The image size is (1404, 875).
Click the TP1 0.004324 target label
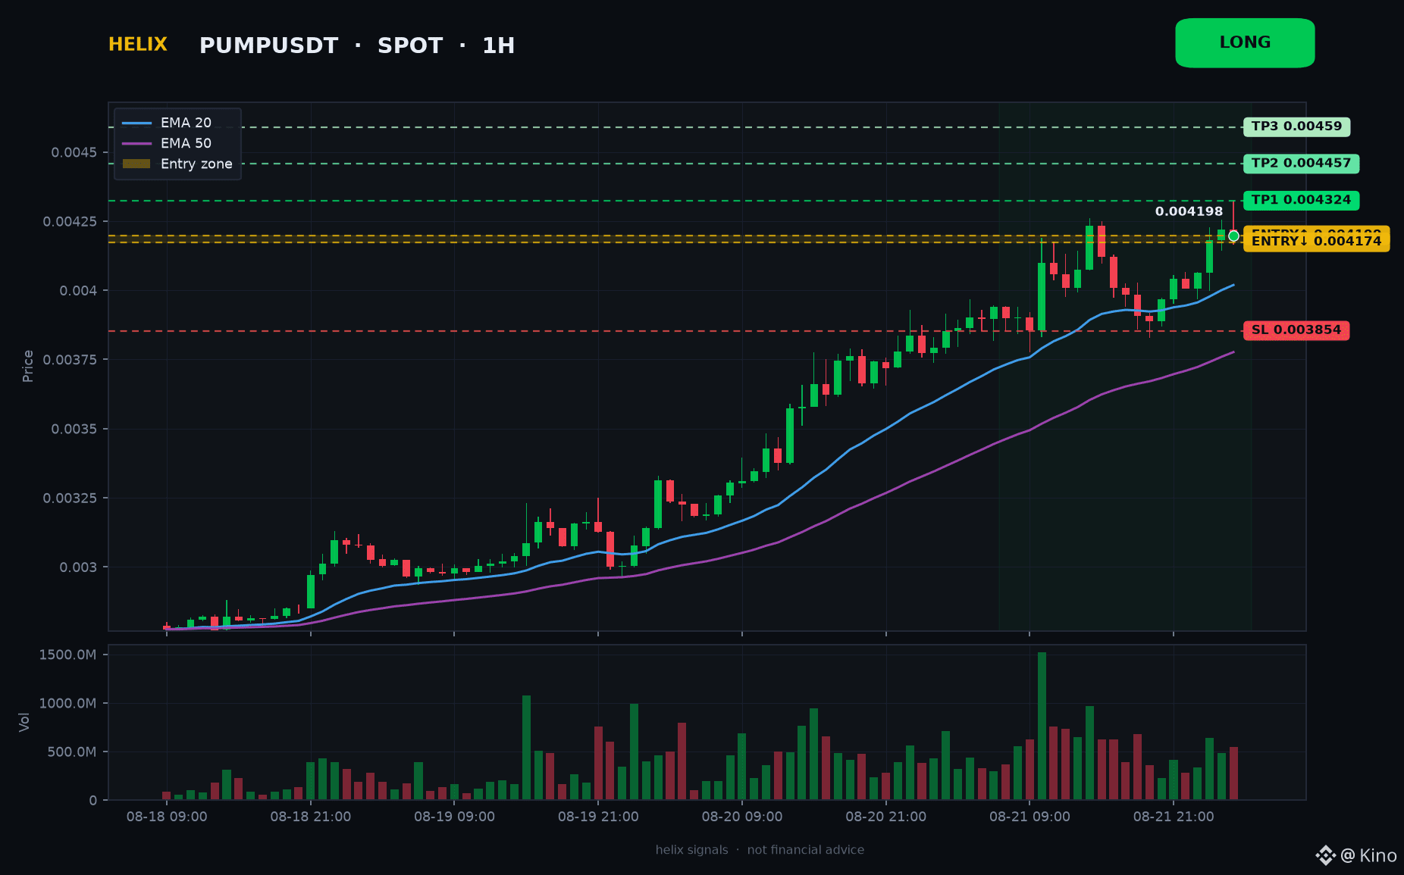(x=1301, y=201)
